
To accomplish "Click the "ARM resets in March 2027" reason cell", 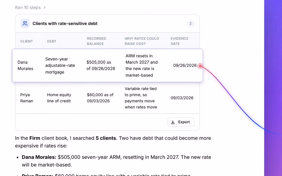I will [142, 65].
